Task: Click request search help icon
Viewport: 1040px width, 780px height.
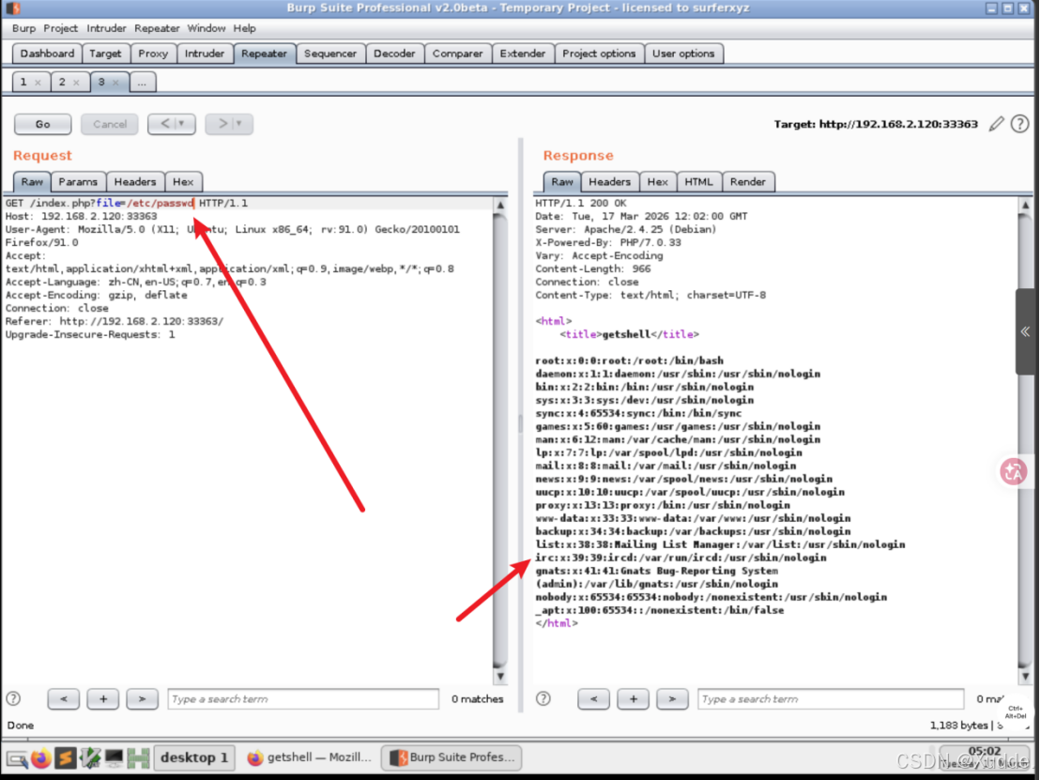Action: (x=13, y=698)
